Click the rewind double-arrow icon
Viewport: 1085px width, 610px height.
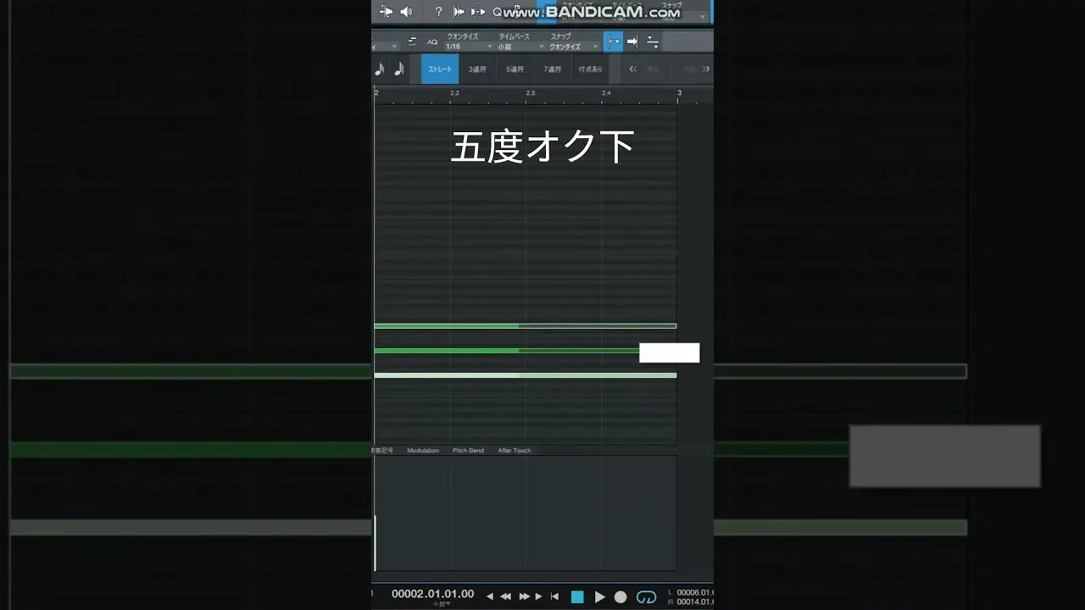tap(505, 597)
